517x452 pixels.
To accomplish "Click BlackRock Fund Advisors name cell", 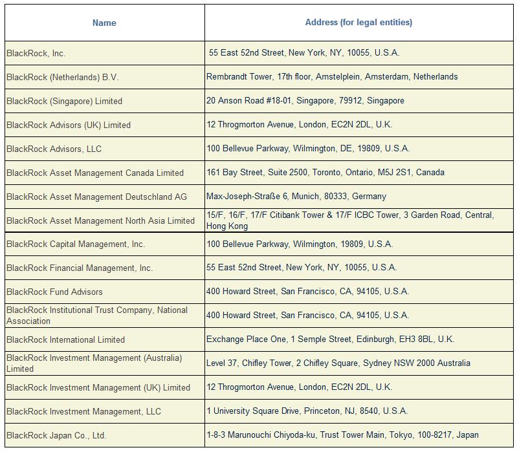I will pos(105,292).
